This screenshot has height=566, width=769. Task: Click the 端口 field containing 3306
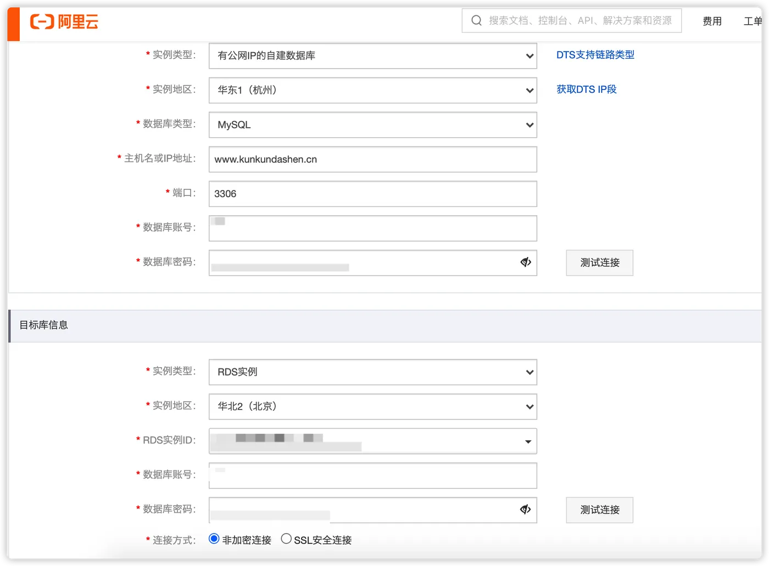[373, 194]
